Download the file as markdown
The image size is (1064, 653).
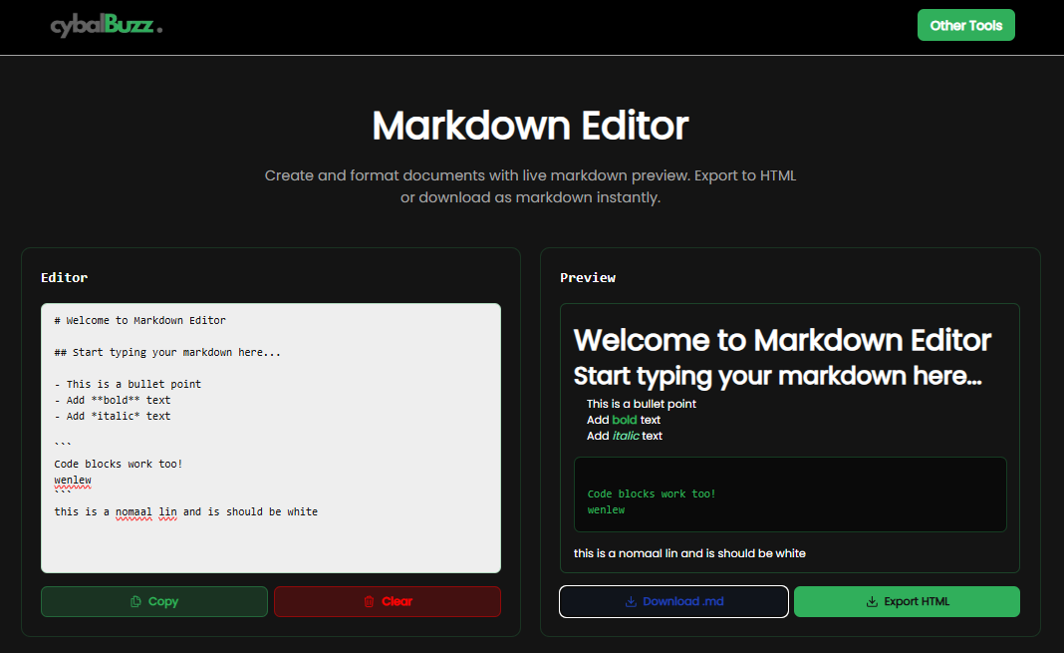coord(673,601)
